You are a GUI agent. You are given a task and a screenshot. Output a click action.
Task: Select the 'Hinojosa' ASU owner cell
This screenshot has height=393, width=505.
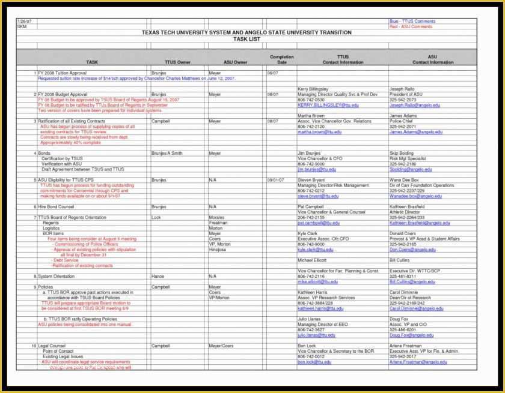coord(218,250)
